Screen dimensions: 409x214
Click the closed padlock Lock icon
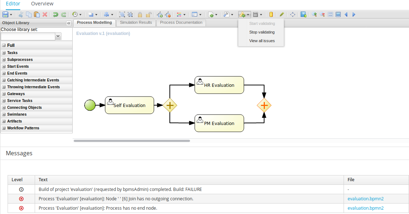(140, 14)
